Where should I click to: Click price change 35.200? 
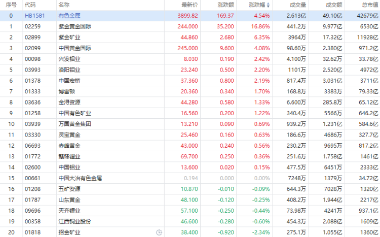click(225, 26)
